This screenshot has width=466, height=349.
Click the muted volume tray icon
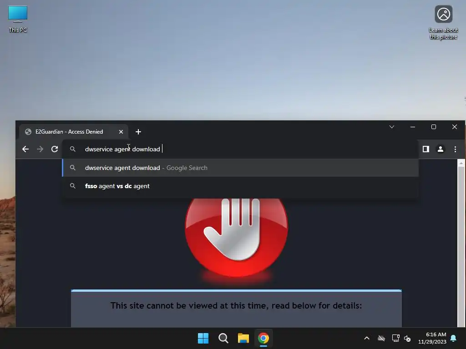(x=407, y=338)
